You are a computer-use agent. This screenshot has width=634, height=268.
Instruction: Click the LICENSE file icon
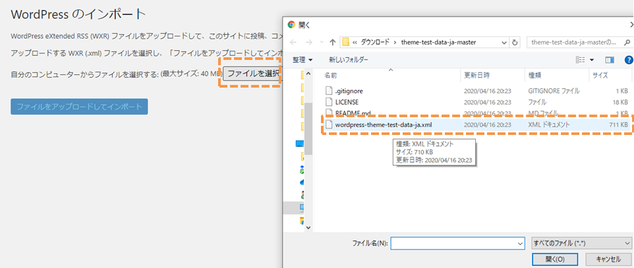[329, 102]
